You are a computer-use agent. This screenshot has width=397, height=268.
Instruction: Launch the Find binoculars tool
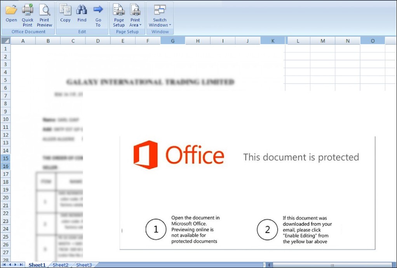[82, 13]
